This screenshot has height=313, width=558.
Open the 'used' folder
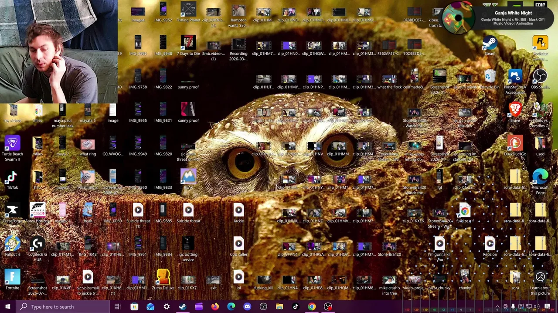pyautogui.click(x=540, y=146)
